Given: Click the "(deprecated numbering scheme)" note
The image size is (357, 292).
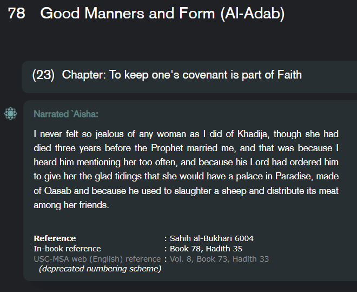Looking at the screenshot, I should tap(100, 269).
